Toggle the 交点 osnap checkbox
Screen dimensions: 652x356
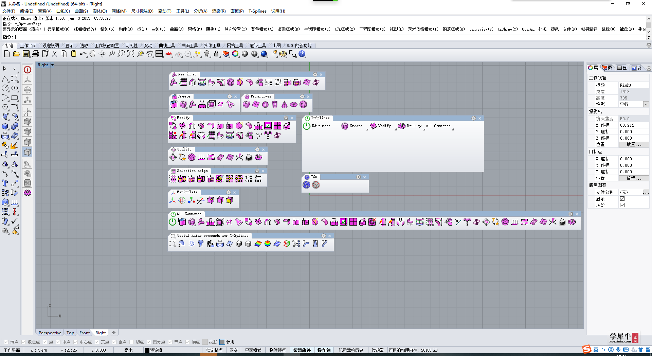click(x=97, y=342)
